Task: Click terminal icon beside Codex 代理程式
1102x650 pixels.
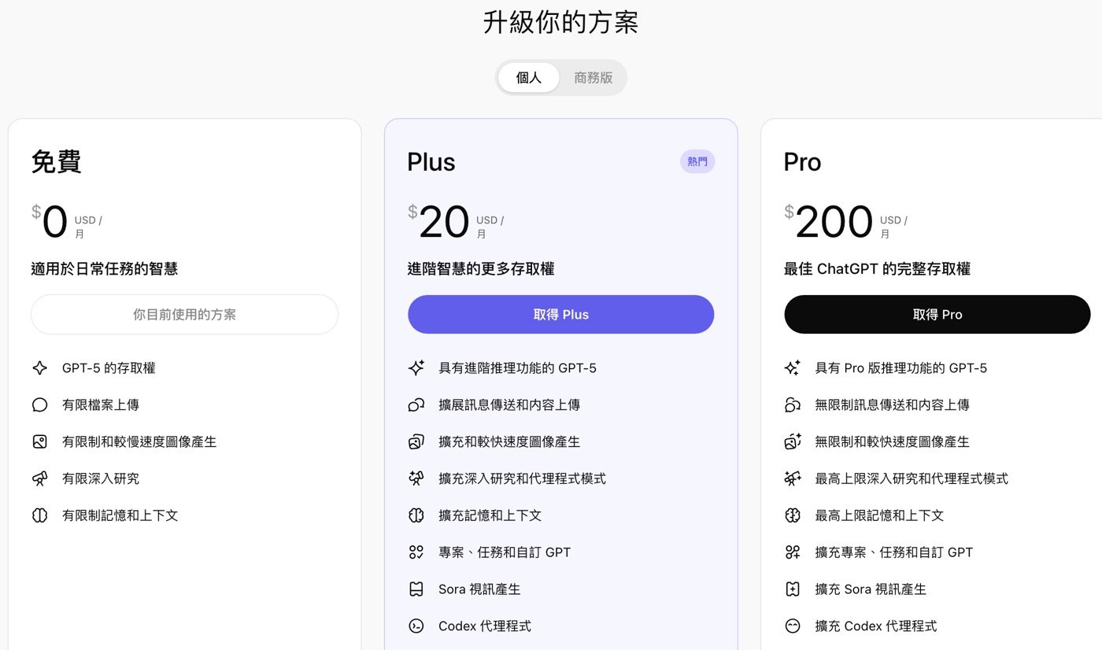Action: point(416,626)
